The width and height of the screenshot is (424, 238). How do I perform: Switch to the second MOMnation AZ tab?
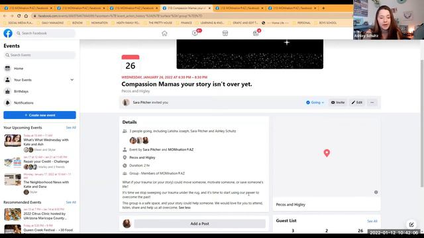click(81, 8)
